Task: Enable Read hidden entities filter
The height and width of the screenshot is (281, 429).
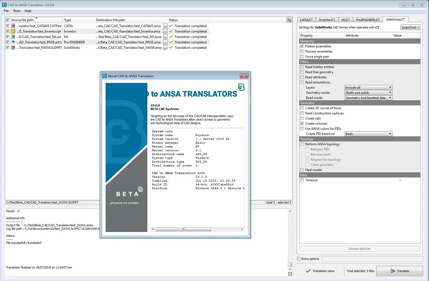Action: (302, 67)
